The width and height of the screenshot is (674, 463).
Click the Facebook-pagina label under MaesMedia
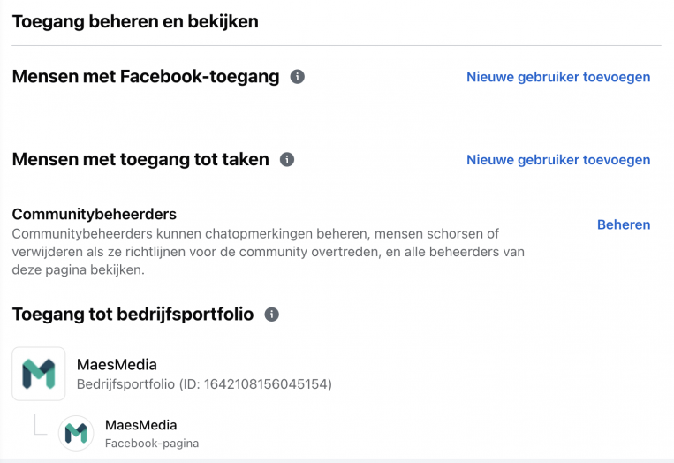click(152, 444)
